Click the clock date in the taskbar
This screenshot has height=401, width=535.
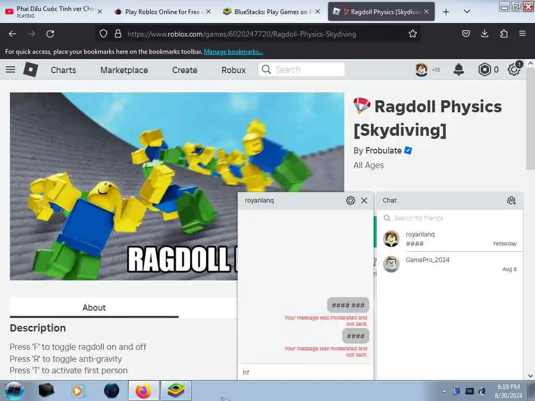pos(508,391)
